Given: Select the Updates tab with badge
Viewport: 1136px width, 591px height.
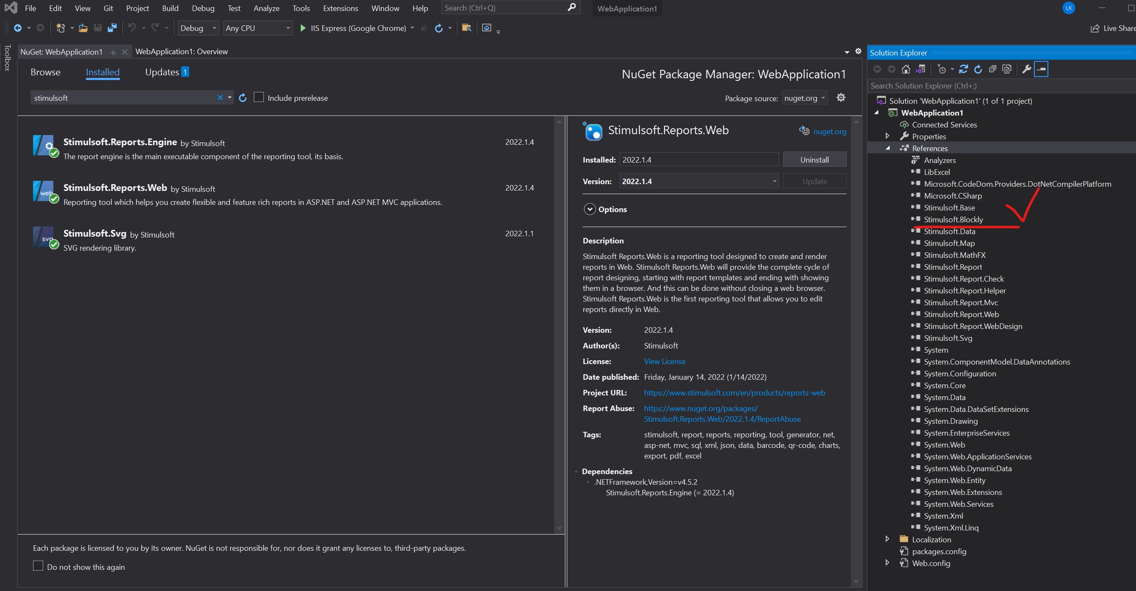Looking at the screenshot, I should [x=168, y=73].
